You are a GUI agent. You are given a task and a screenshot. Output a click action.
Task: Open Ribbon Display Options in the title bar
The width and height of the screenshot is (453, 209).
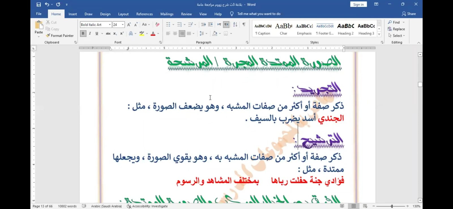pos(376,4)
